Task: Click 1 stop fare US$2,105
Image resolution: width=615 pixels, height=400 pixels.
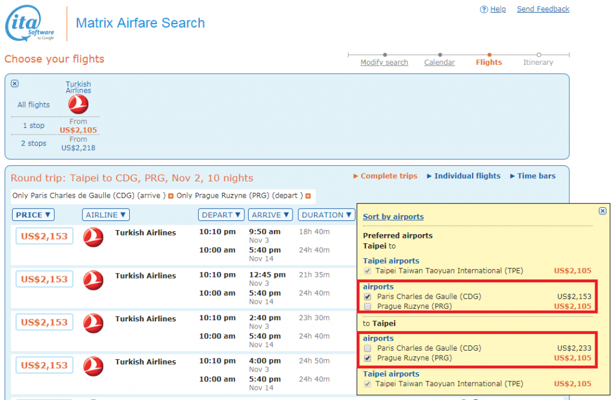Action: 78,130
